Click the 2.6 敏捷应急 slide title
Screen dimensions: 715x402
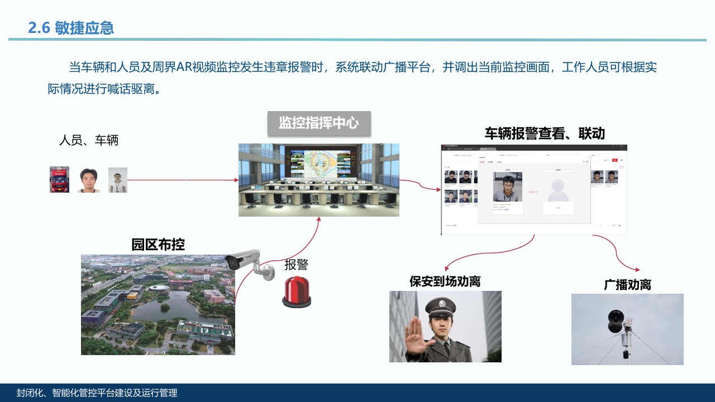[x=71, y=27]
